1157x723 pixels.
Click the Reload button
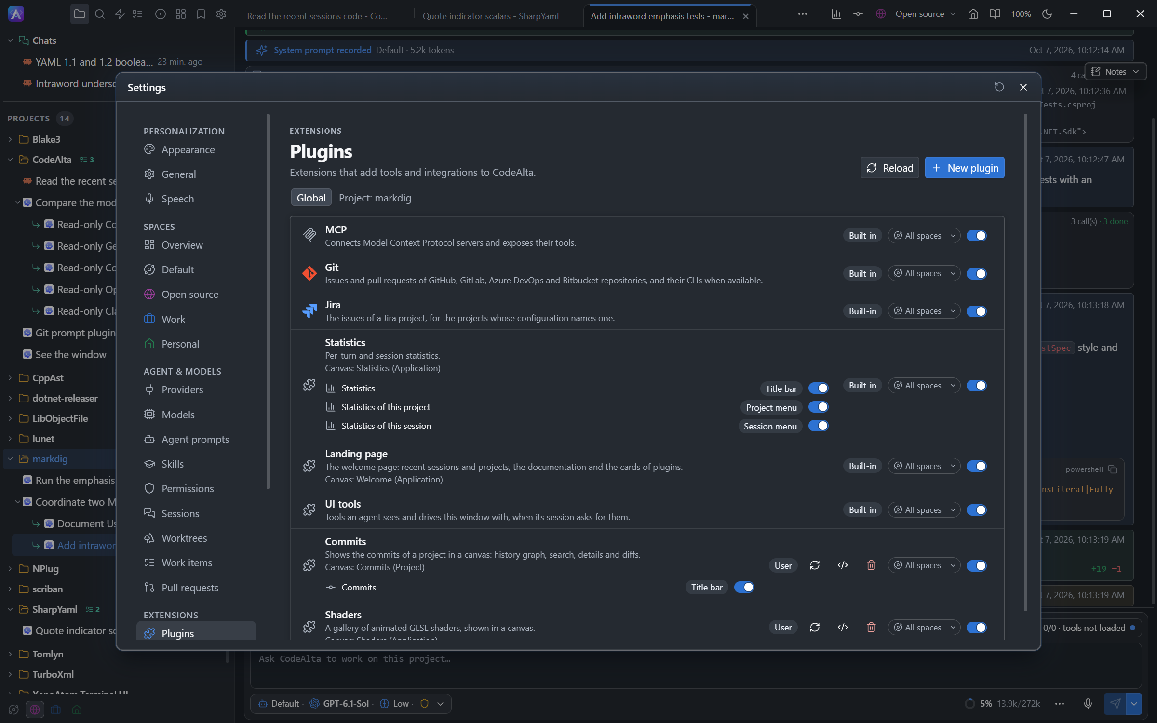pyautogui.click(x=890, y=168)
